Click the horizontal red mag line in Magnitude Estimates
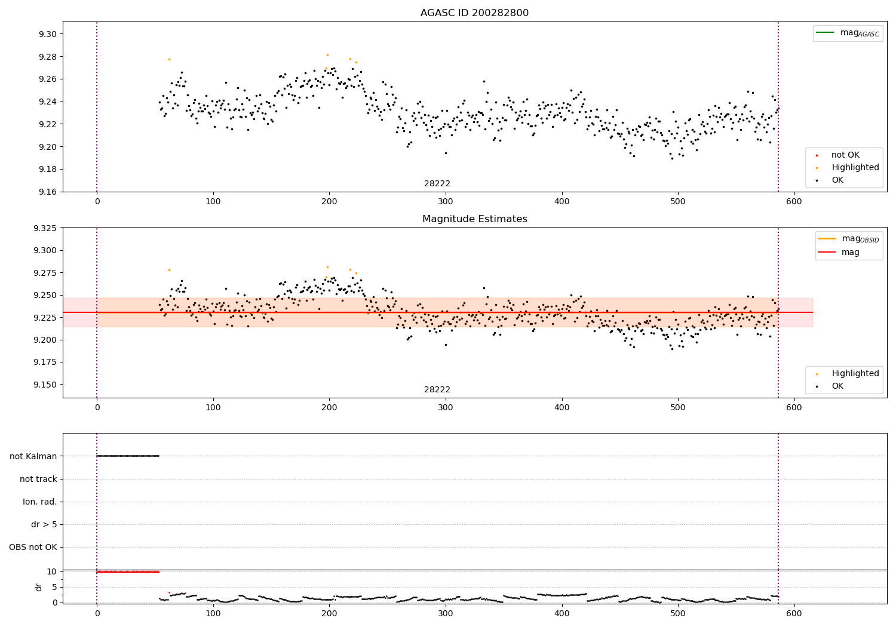Image resolution: width=896 pixels, height=627 pixels. coord(438,312)
